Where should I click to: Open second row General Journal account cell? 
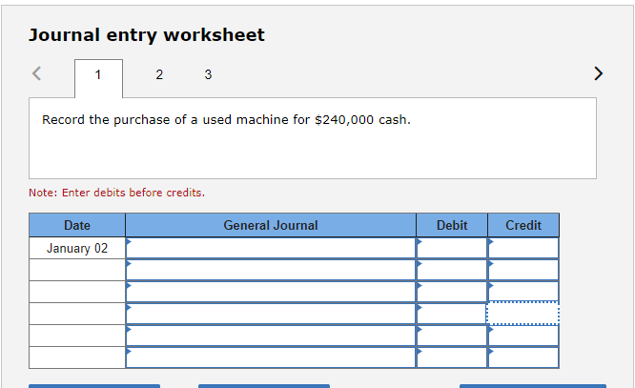coord(271,270)
